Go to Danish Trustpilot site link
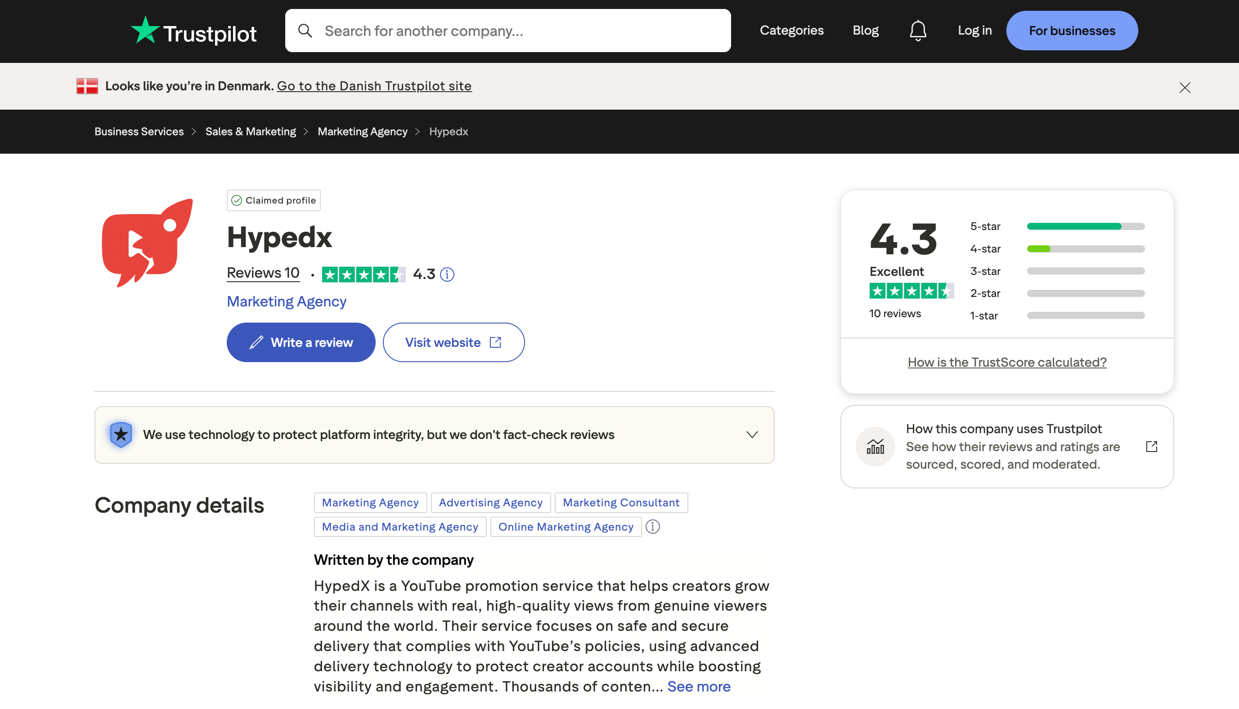This screenshot has width=1239, height=709. pos(374,86)
